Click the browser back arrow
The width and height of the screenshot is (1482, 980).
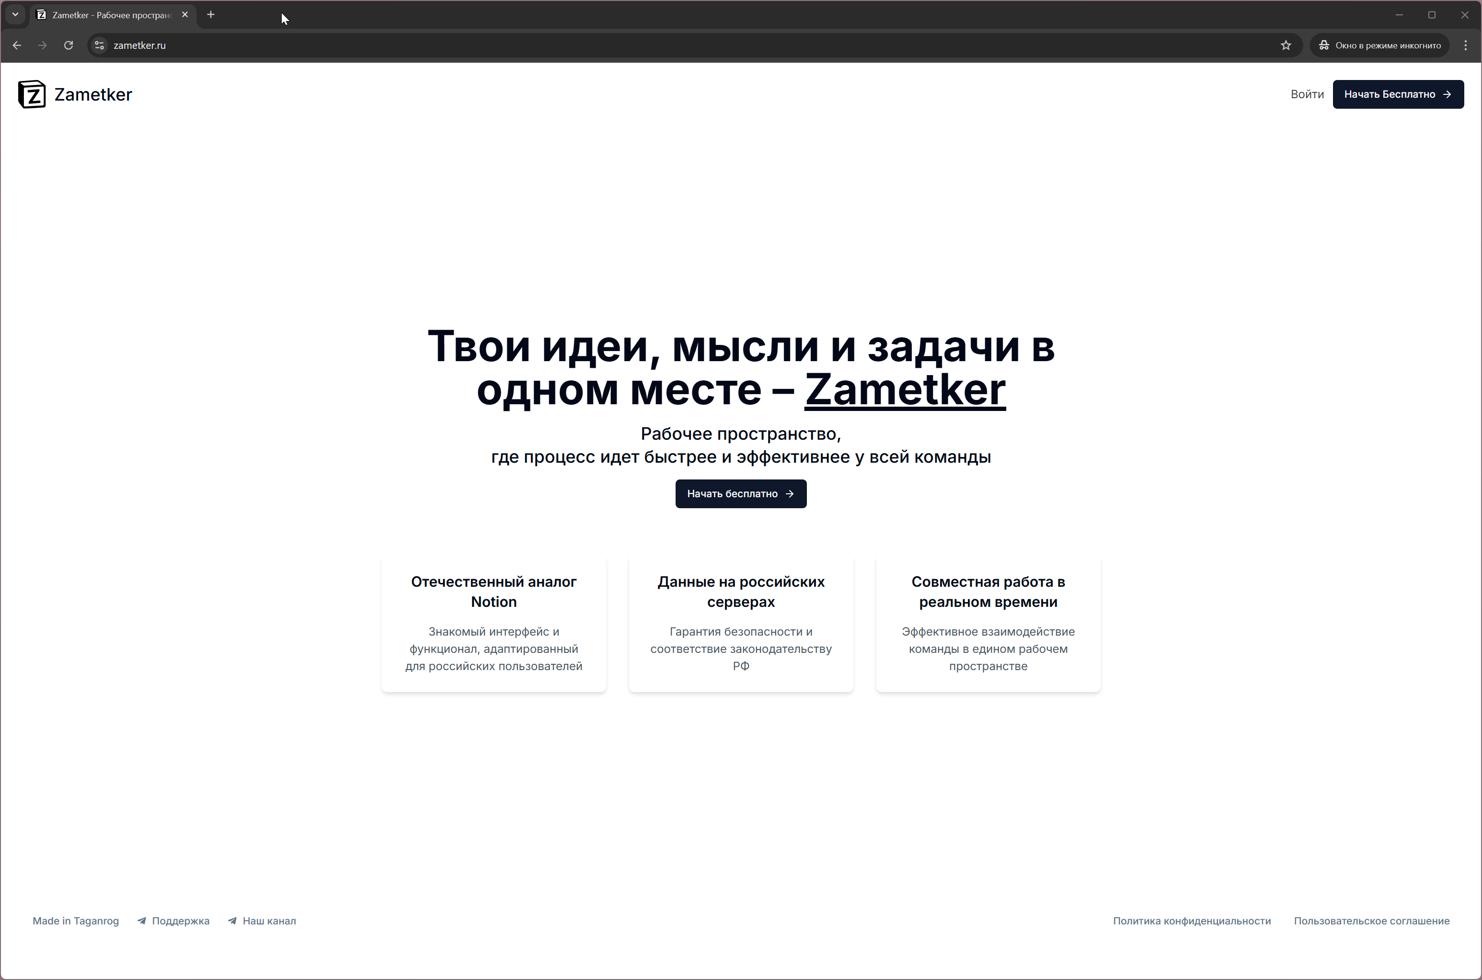[x=17, y=45]
